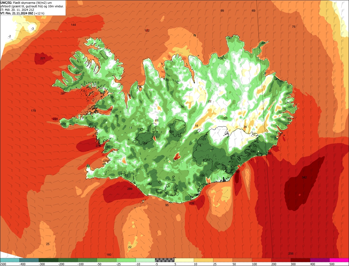Click the value 25 in the lower southwest sea
The height and width of the screenshot is (266, 349).
coord(48,244)
